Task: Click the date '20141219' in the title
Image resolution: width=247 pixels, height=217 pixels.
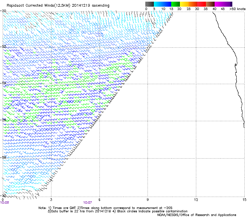Action: click(x=81, y=6)
